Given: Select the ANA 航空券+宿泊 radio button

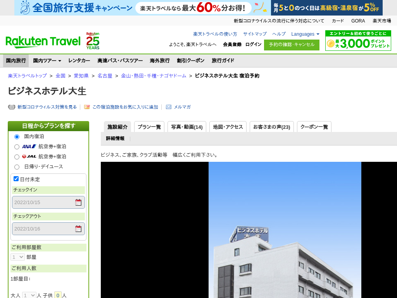Looking at the screenshot, I should click(x=17, y=147).
